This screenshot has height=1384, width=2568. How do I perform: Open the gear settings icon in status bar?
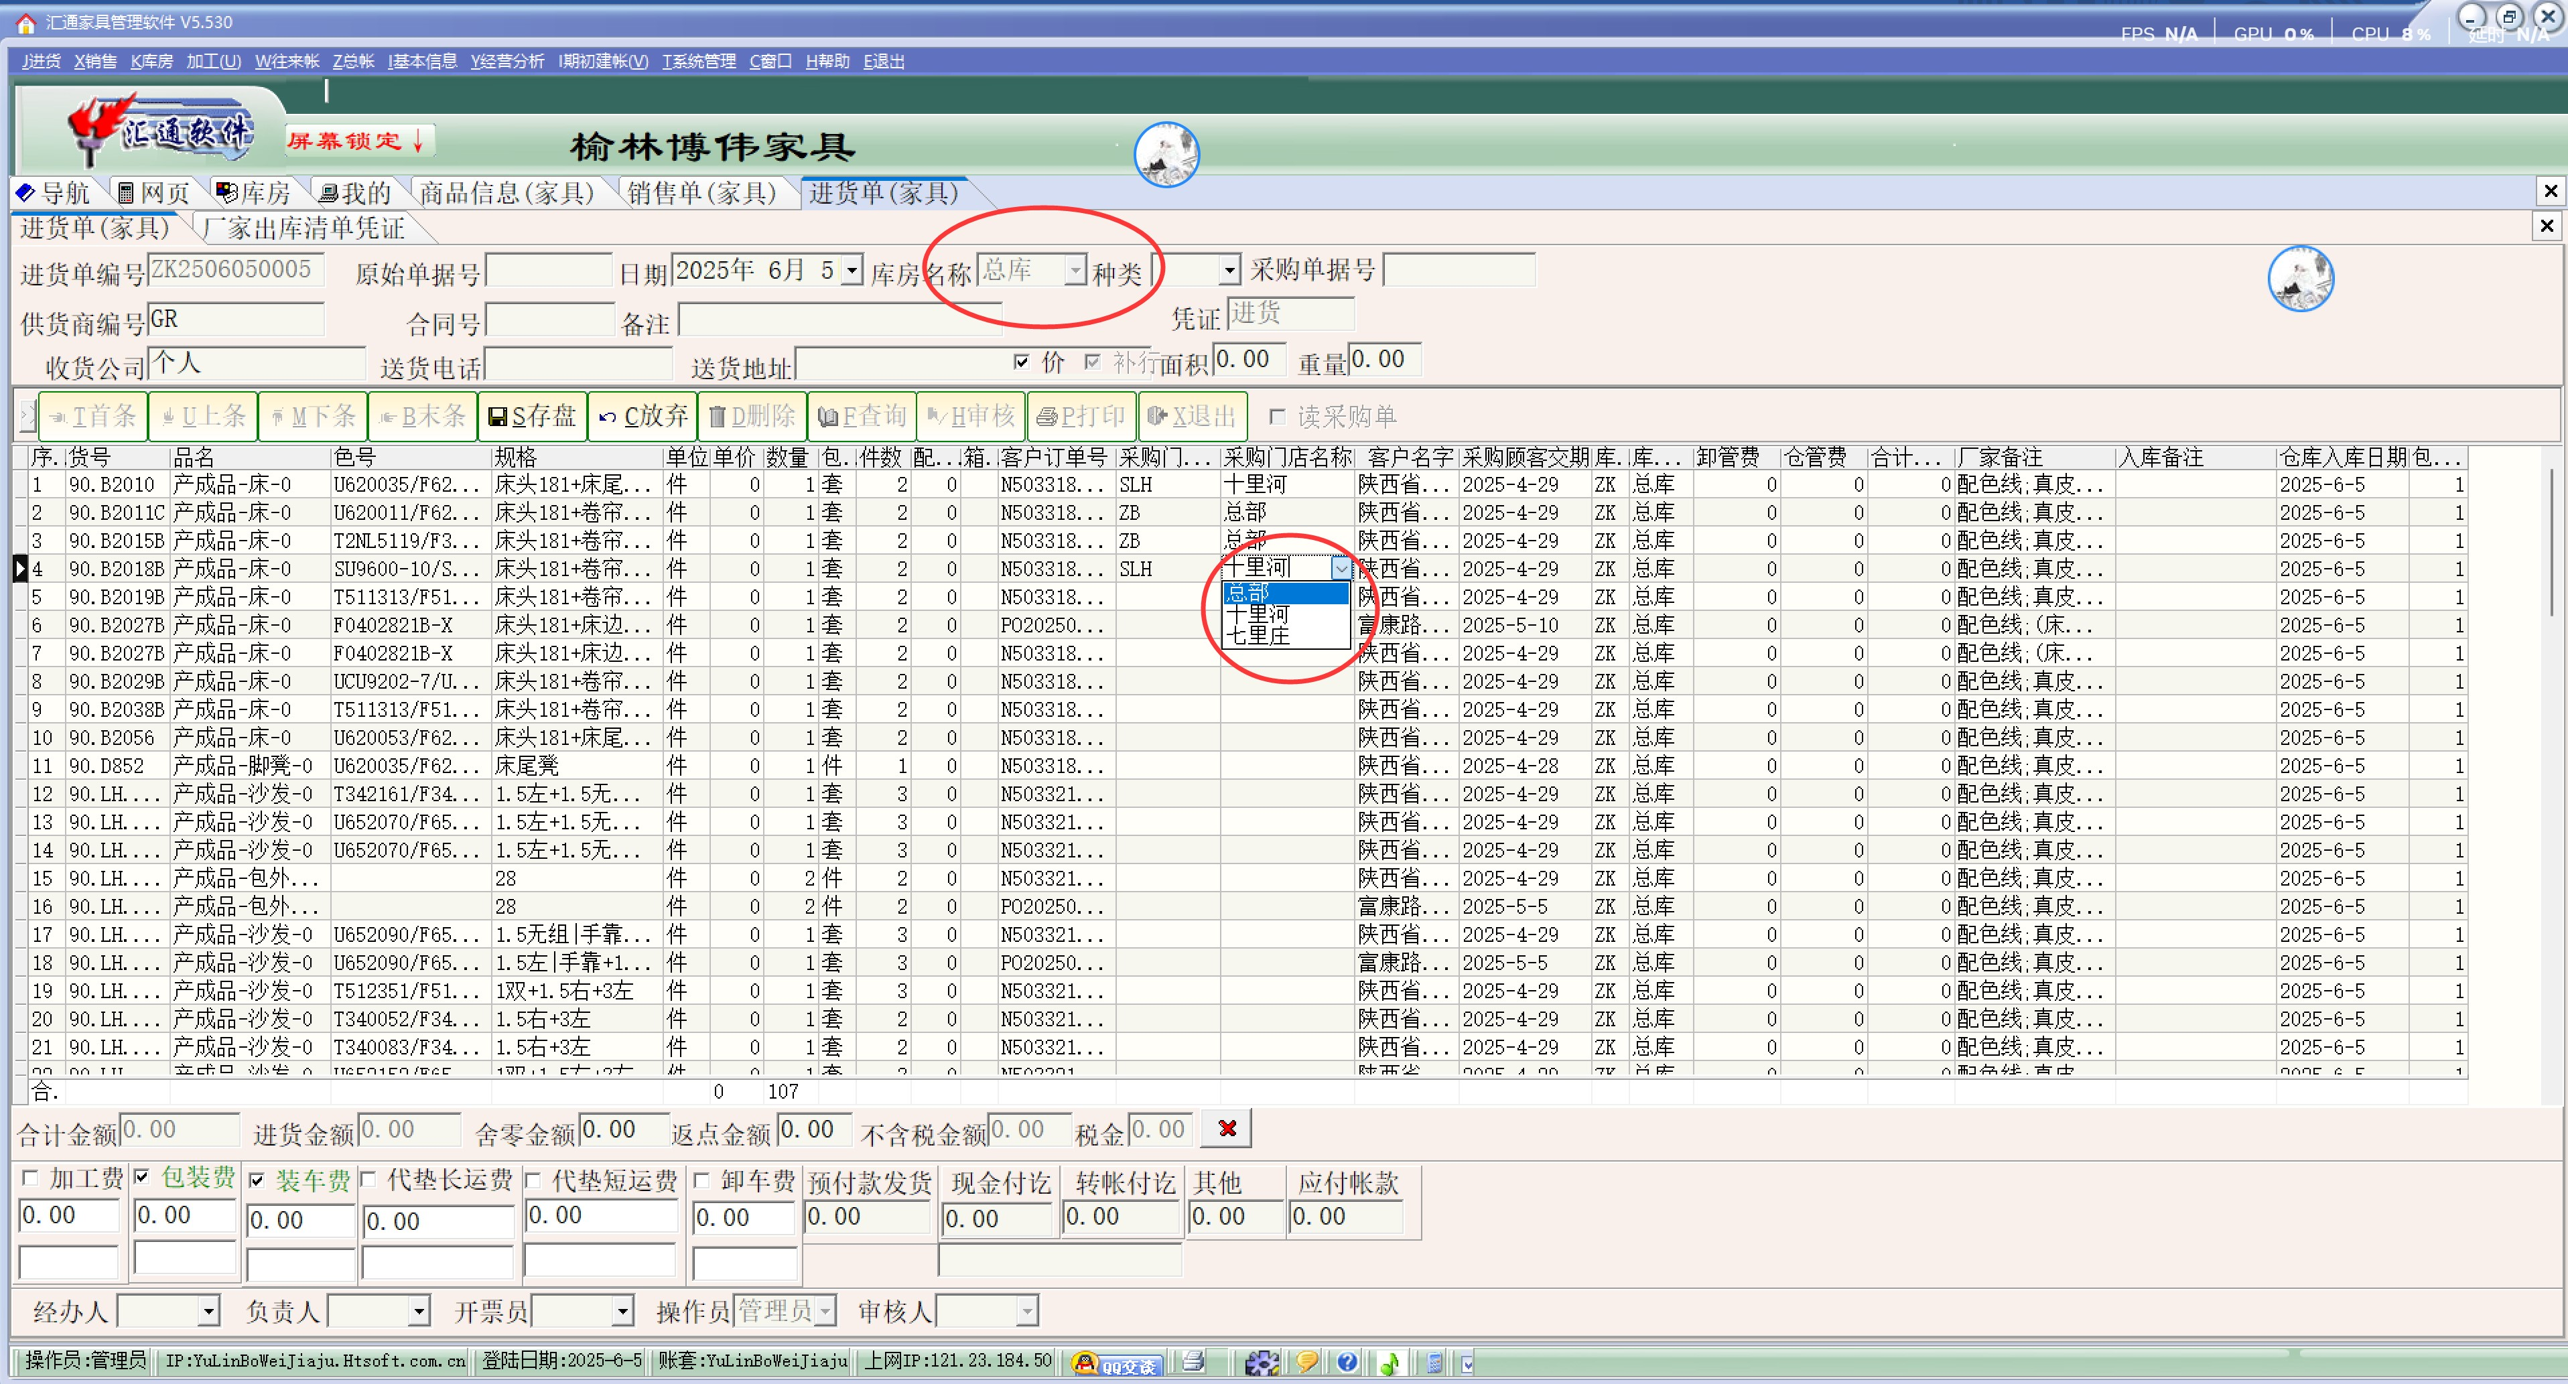tap(1261, 1362)
